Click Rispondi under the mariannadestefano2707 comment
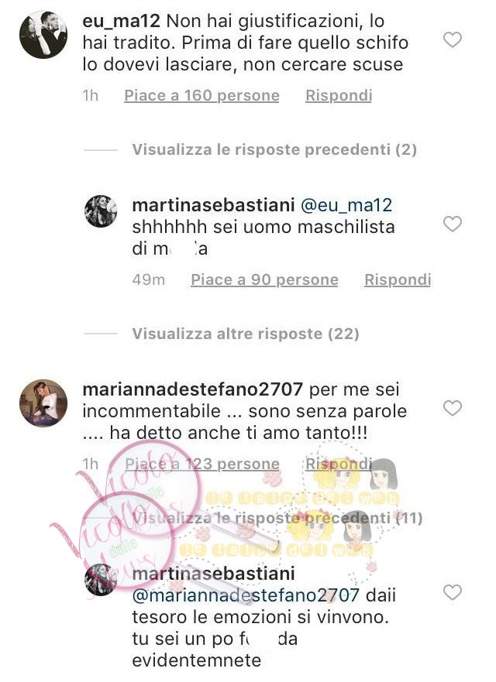This screenshot has width=496, height=682. tap(339, 464)
